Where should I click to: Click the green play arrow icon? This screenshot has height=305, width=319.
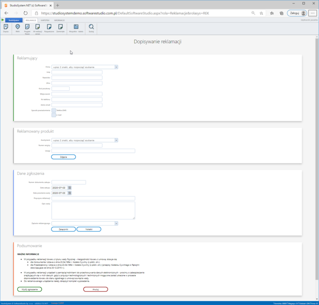[x=3, y=20]
